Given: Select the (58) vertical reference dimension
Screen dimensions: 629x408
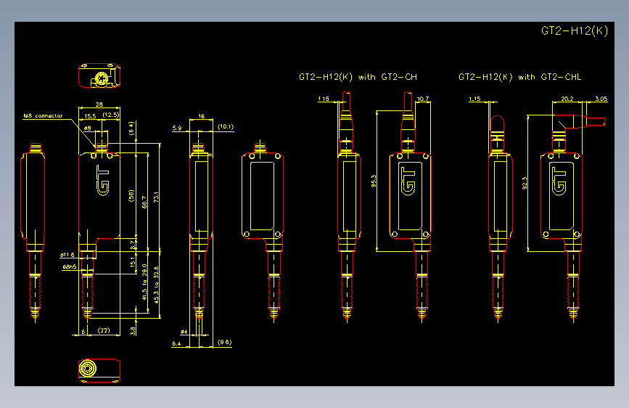Looking at the screenshot, I should point(131,195).
